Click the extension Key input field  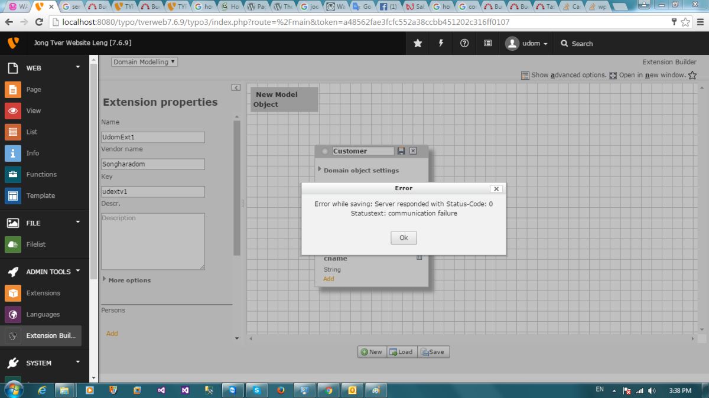tap(153, 191)
